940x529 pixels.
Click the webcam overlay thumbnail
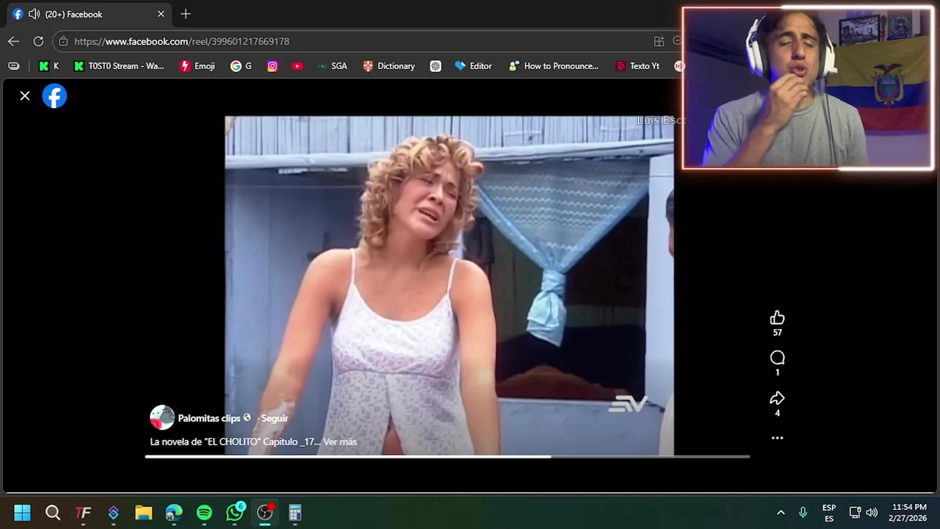(x=808, y=89)
